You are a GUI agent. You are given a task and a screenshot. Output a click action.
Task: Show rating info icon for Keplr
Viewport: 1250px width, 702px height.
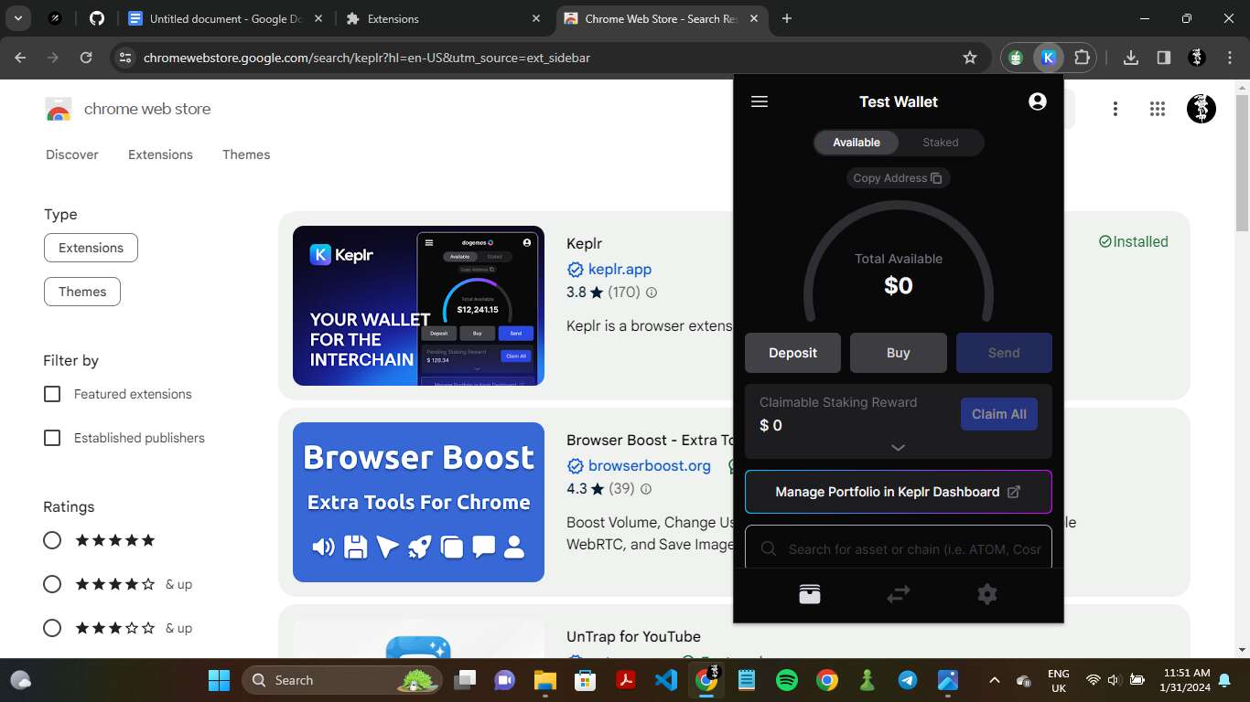(652, 292)
